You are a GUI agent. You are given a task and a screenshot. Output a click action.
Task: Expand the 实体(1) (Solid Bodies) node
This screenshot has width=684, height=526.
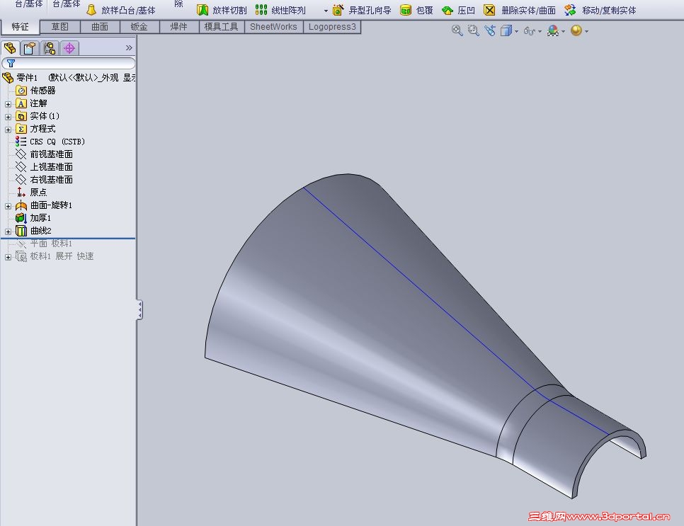[x=8, y=117]
